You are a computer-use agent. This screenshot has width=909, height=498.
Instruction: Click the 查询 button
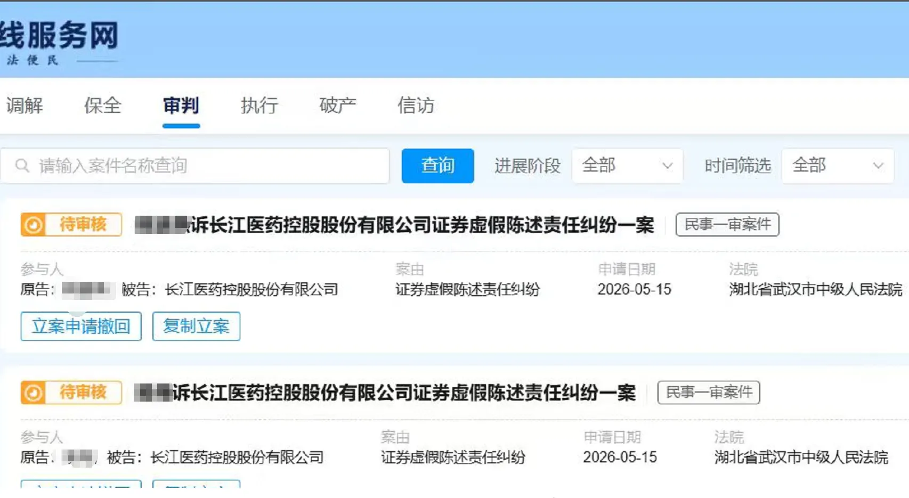pyautogui.click(x=437, y=166)
